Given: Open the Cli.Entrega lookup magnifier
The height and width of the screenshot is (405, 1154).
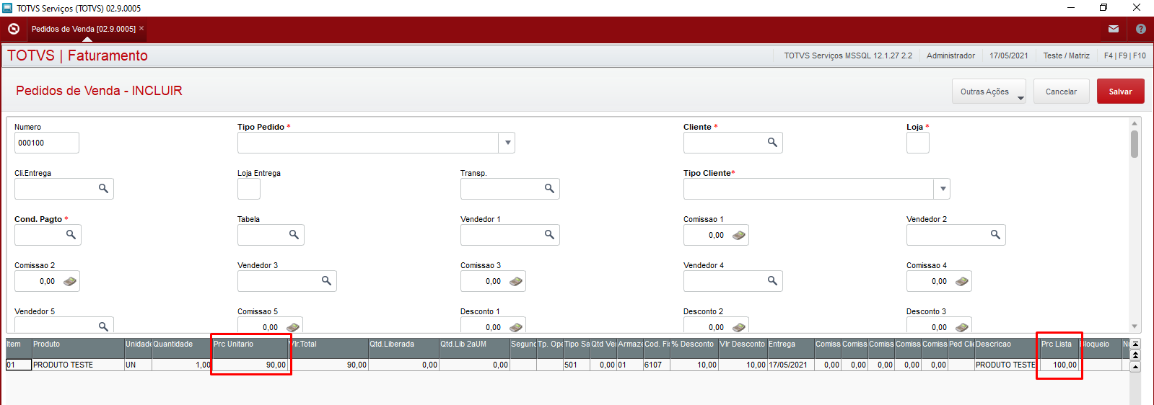Looking at the screenshot, I should click(103, 189).
